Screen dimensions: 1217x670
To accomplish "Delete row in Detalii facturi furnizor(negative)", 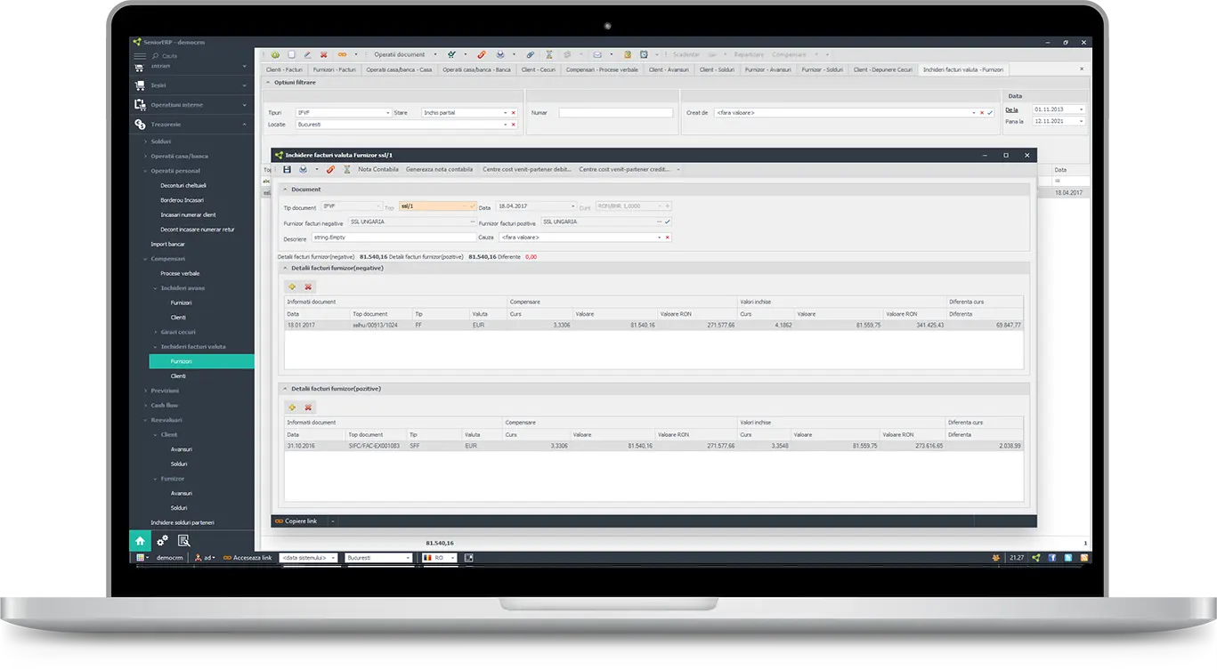I will coord(308,287).
